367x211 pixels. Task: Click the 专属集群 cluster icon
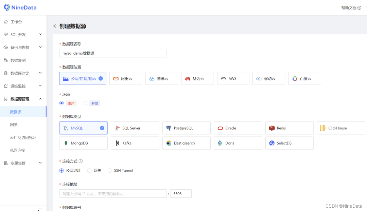click(6, 163)
